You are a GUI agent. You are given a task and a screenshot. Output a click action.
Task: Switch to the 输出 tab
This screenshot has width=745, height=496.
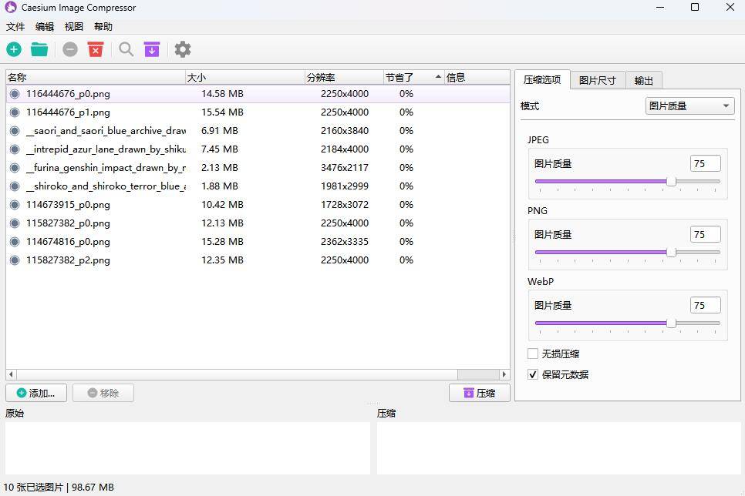tap(644, 81)
